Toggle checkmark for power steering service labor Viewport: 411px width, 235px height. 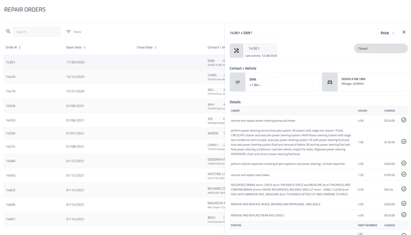pyautogui.click(x=404, y=141)
